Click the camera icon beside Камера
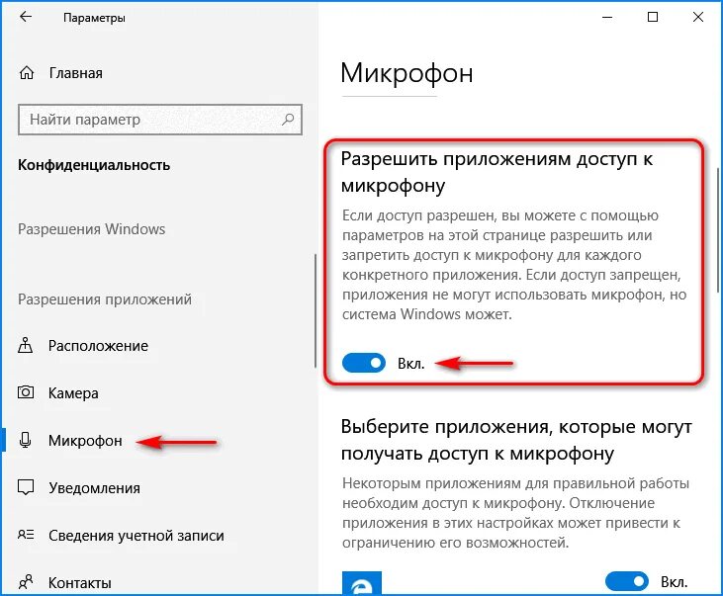Viewport: 723px width, 596px height. 26,392
